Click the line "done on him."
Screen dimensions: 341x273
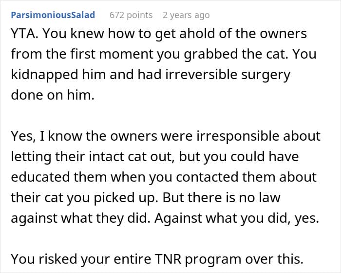tap(53, 95)
